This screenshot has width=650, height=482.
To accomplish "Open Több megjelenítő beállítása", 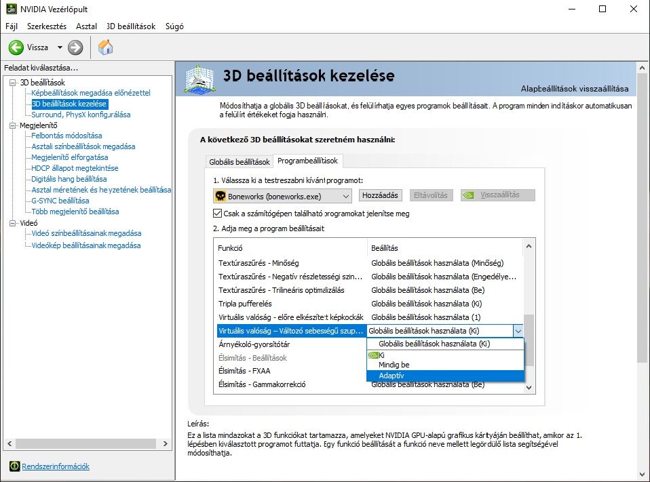I will (75, 212).
